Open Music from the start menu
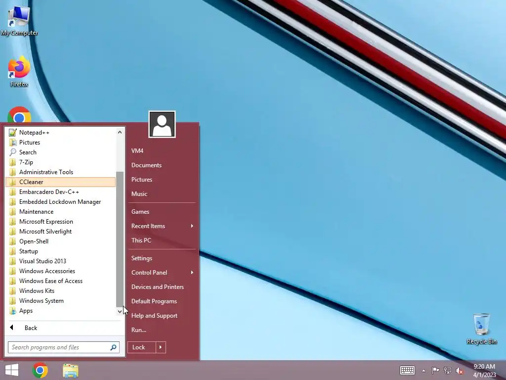The width and height of the screenshot is (506, 380). click(x=162, y=194)
